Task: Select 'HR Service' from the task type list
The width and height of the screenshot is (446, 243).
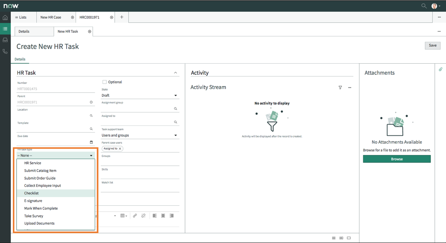Action: 56,163
